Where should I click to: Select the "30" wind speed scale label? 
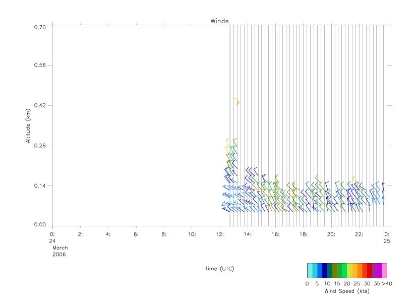click(367, 283)
